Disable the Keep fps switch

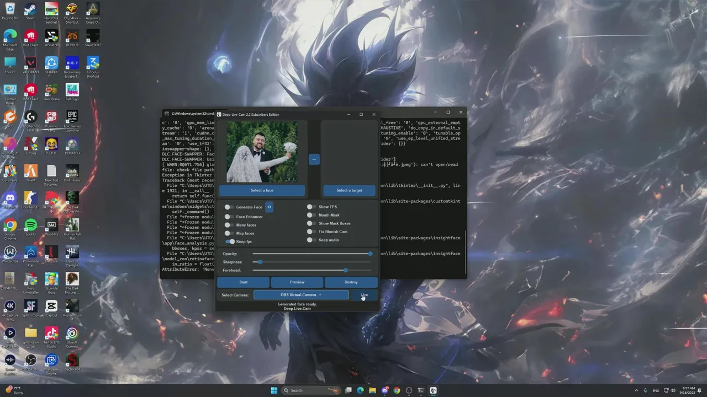pyautogui.click(x=230, y=242)
